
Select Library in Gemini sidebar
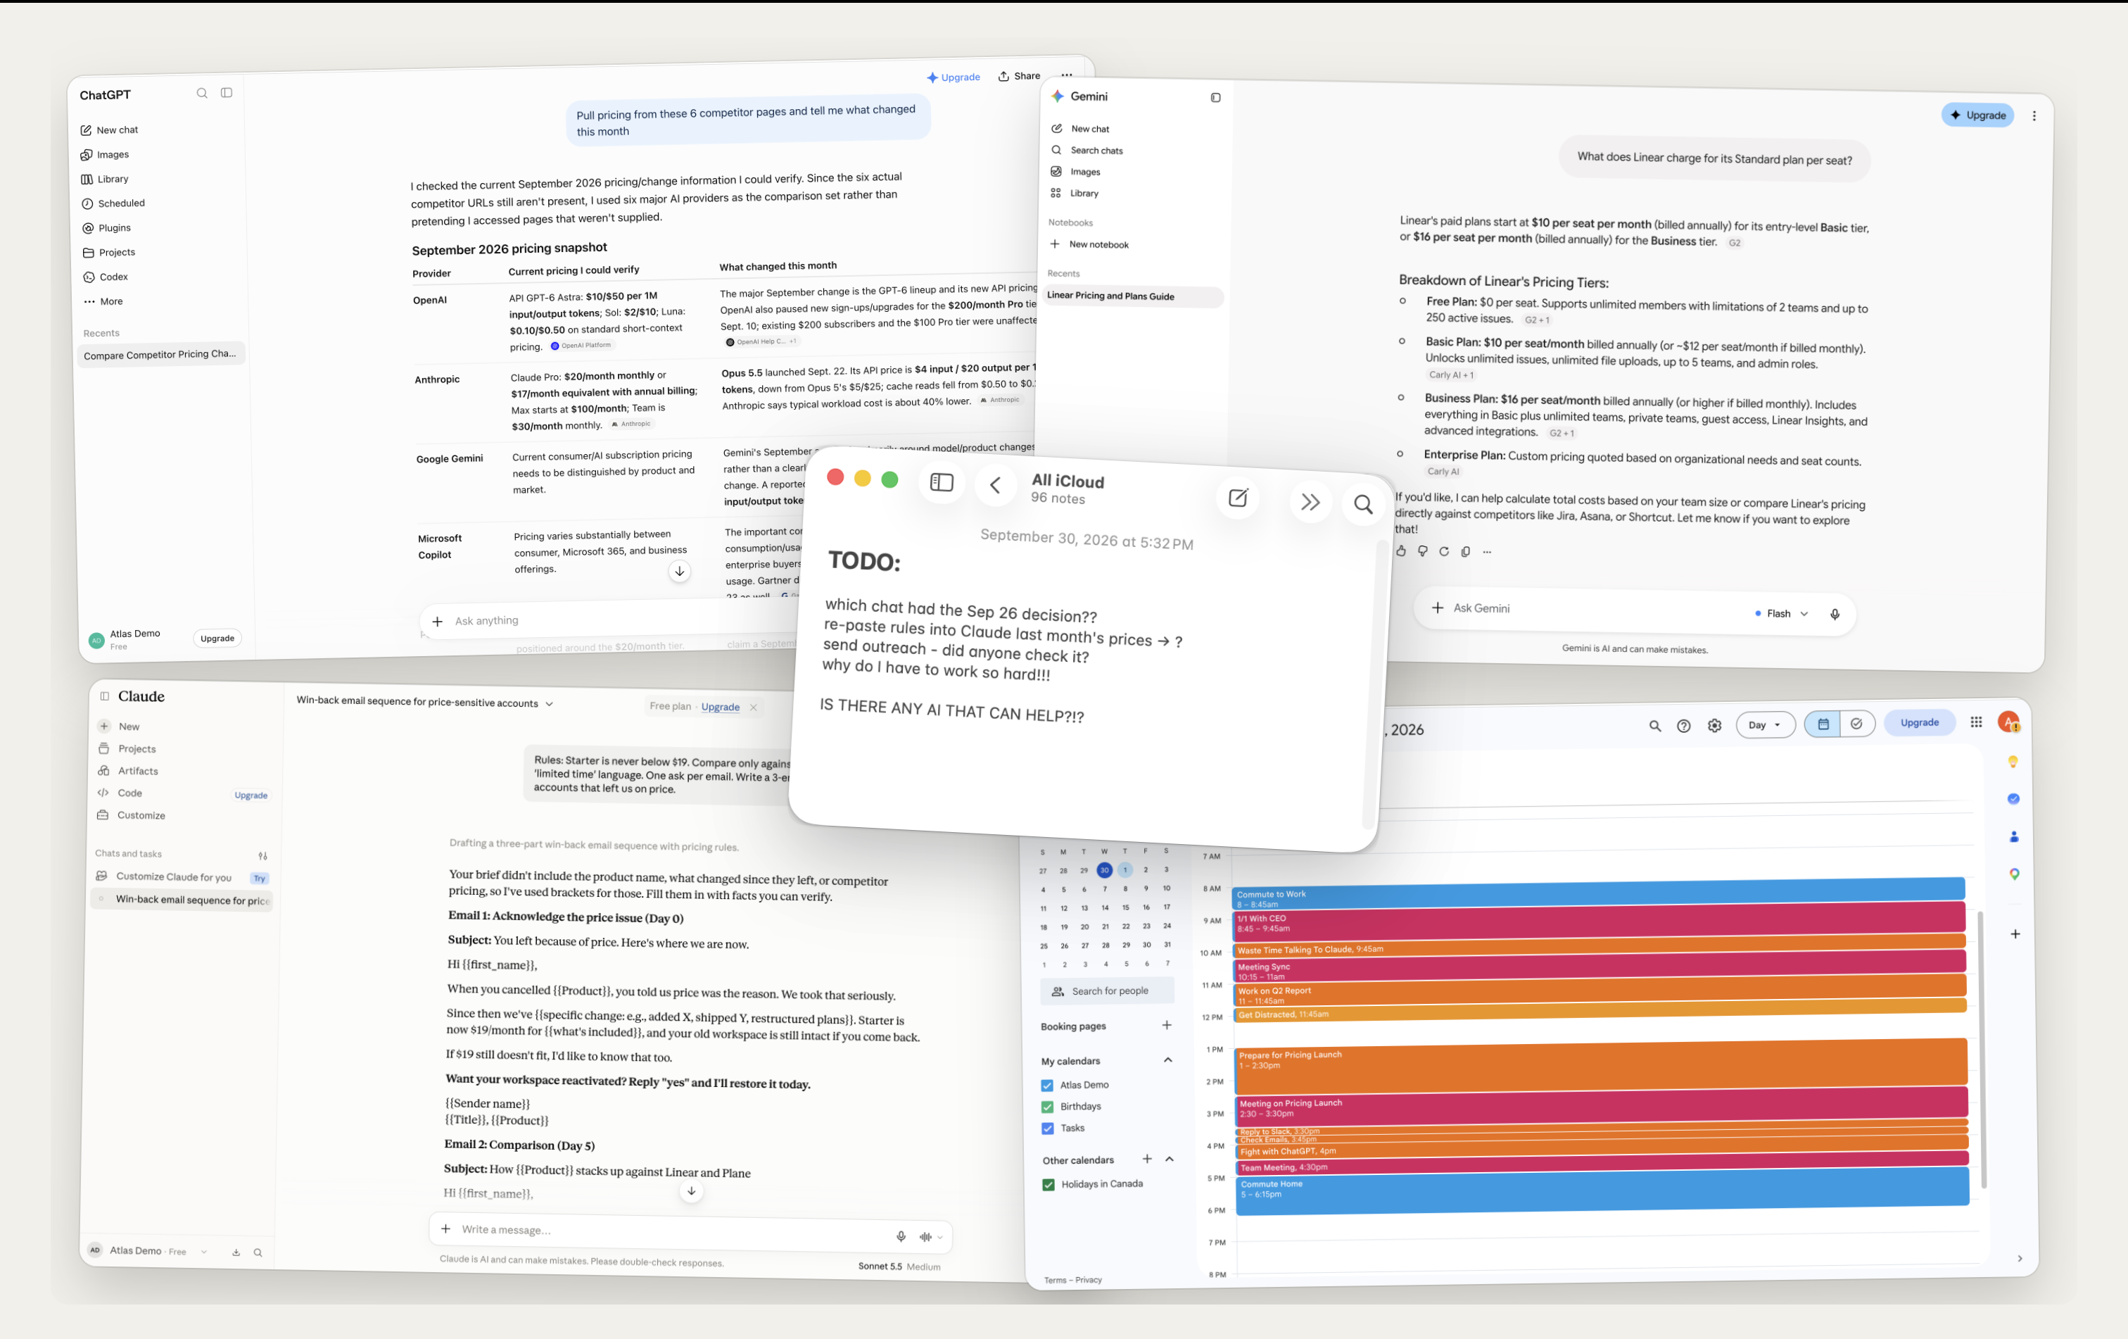pos(1075,193)
